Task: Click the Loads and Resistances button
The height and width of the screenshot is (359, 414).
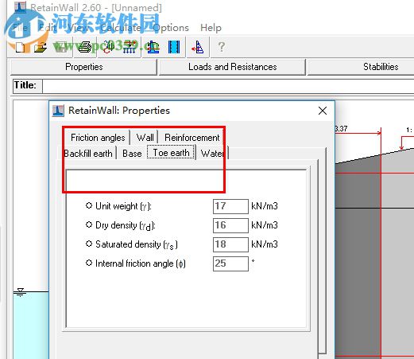Action: [x=232, y=67]
